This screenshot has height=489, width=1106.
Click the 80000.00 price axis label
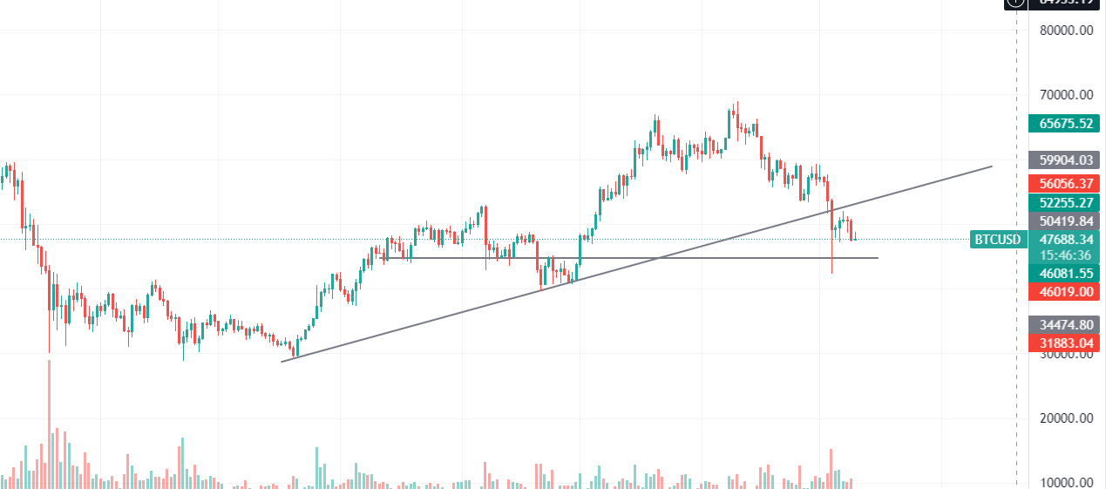point(1067,31)
